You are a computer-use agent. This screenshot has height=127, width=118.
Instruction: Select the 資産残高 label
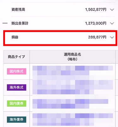coord(18,10)
